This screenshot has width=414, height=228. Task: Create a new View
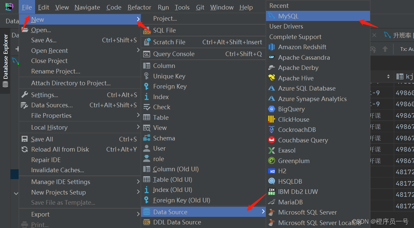click(203, 128)
